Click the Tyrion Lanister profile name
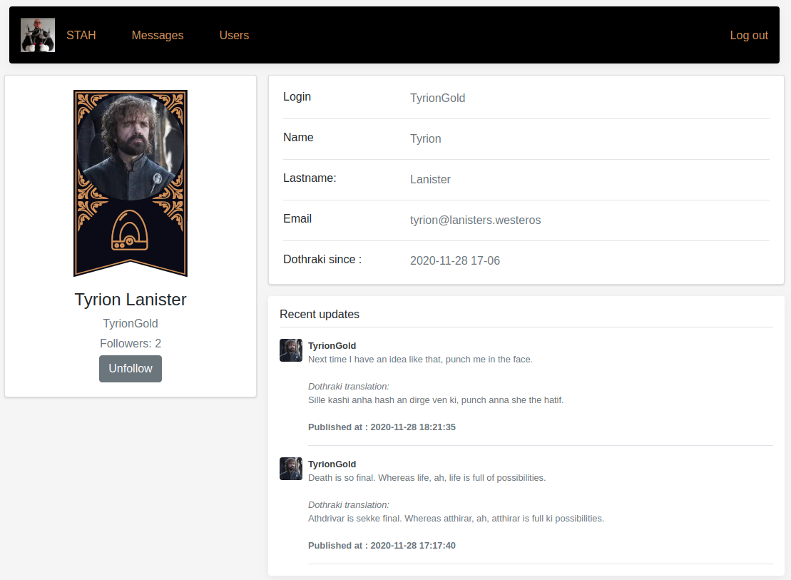 (x=130, y=299)
